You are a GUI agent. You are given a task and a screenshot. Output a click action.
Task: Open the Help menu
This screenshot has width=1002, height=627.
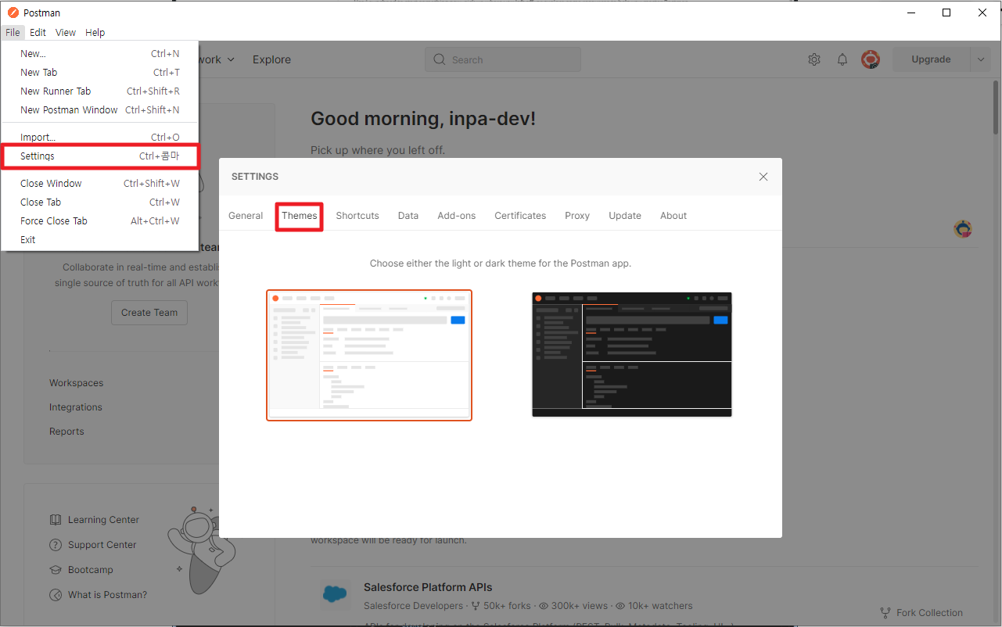[95, 33]
